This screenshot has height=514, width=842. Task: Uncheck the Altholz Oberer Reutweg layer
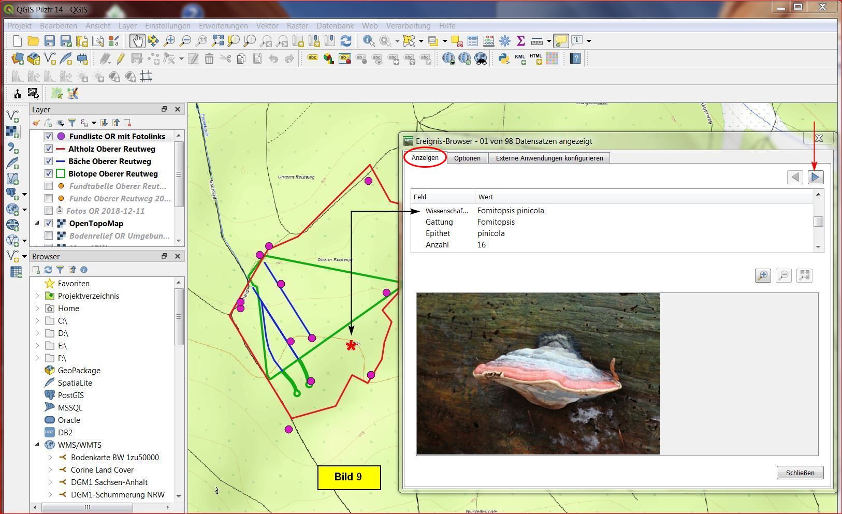[x=49, y=149]
